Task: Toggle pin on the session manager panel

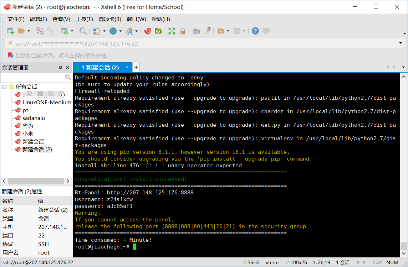Action: (61, 68)
